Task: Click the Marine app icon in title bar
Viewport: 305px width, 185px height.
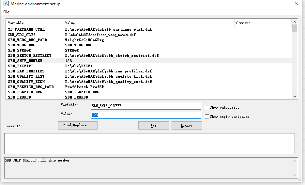Action: [x=6, y=4]
